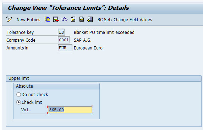Click the BC Set field values icon
The width and height of the screenshot is (203, 130).
[90, 19]
